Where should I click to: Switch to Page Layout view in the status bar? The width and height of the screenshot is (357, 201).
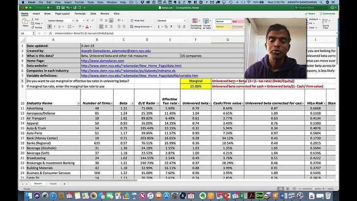coord(287,189)
